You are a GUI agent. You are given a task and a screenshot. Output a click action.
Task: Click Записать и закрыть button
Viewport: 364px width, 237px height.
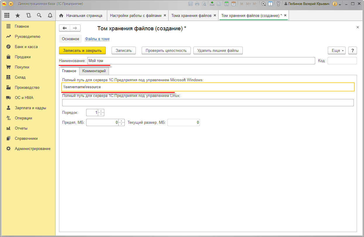click(82, 50)
